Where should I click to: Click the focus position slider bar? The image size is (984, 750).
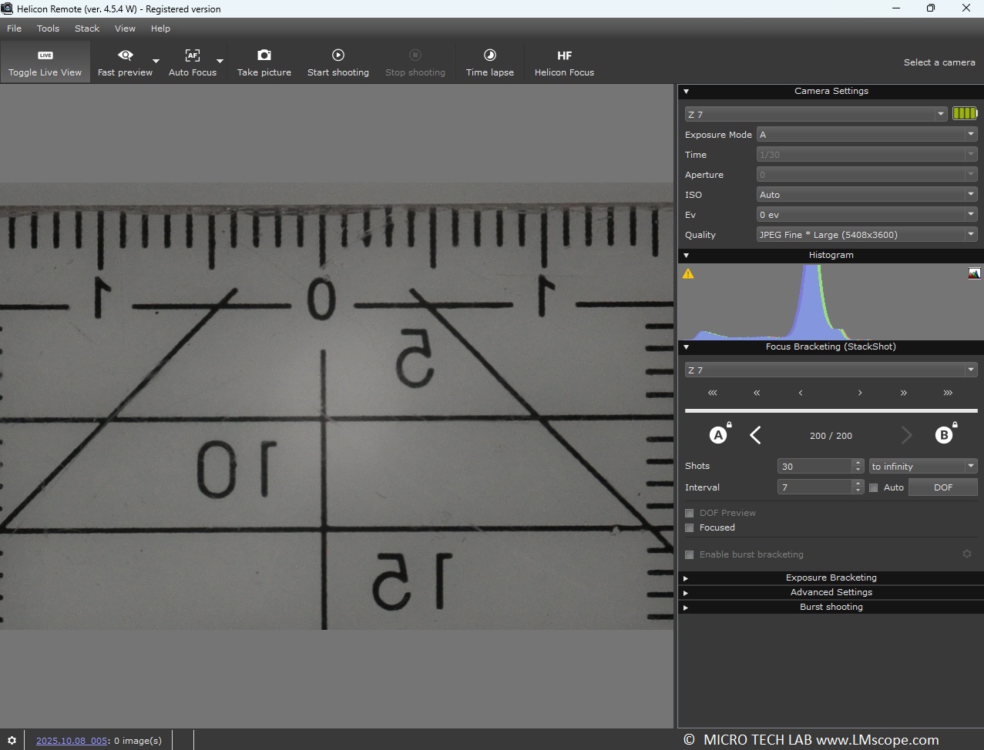pos(831,411)
